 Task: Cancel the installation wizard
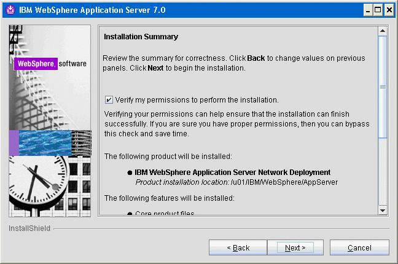click(359, 247)
